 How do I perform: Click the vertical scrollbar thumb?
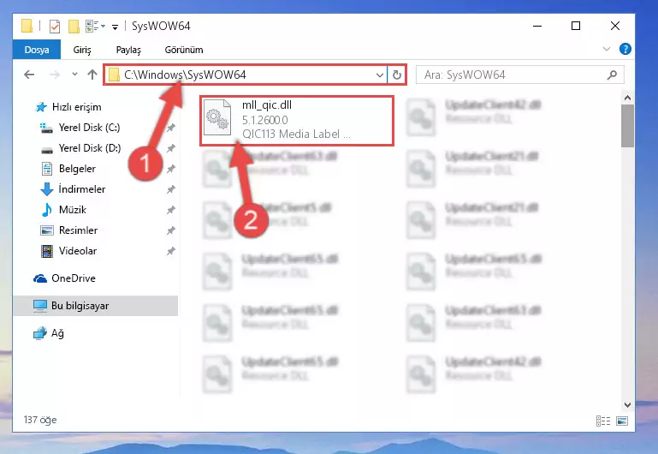(x=627, y=126)
